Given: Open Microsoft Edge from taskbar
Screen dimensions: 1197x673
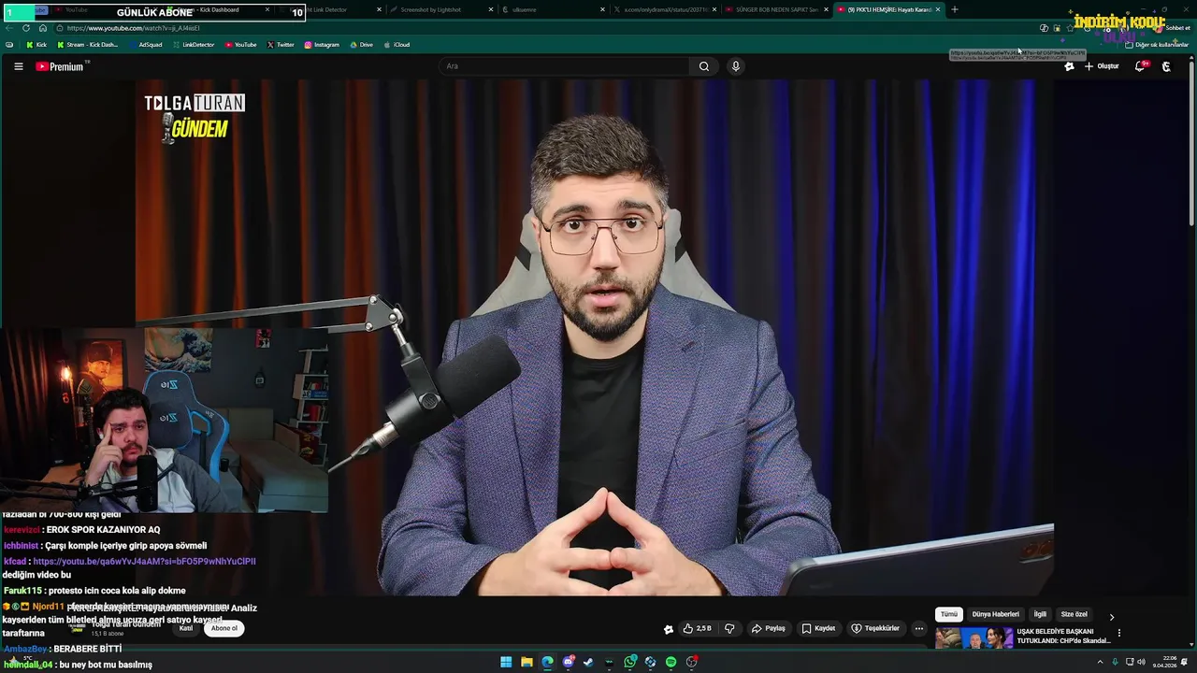Looking at the screenshot, I should click(x=547, y=662).
